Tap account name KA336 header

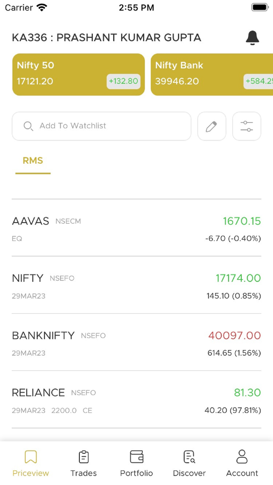[106, 38]
